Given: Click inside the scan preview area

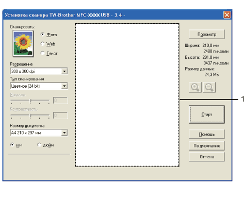Looking at the screenshot, I should [x=127, y=95].
